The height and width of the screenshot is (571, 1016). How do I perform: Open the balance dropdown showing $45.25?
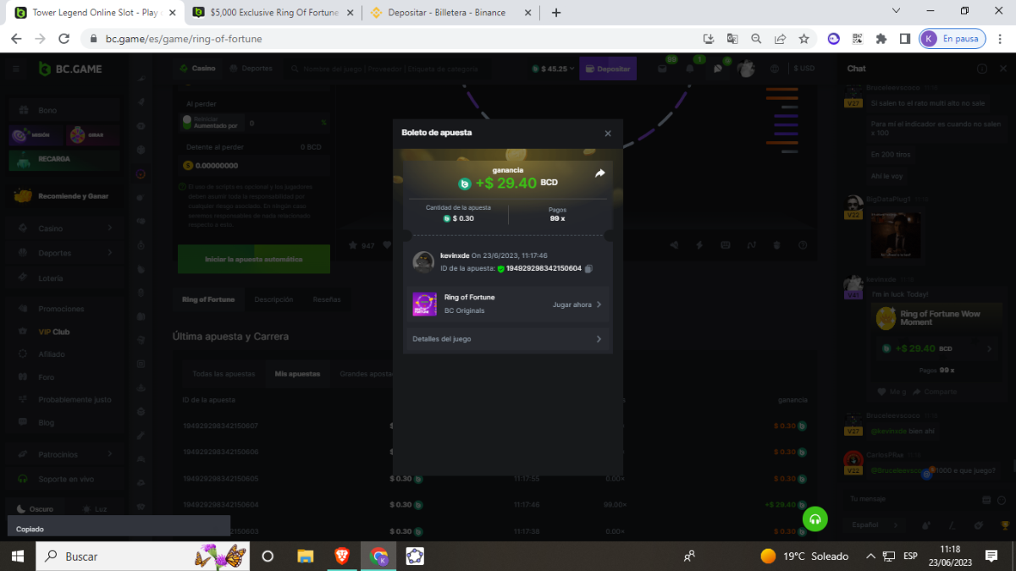pos(554,69)
